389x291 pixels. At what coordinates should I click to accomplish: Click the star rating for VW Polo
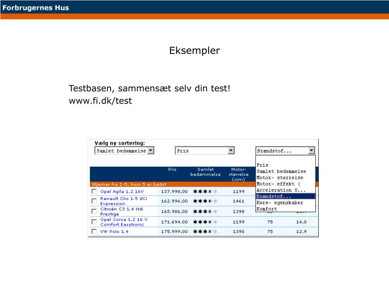tap(205, 232)
